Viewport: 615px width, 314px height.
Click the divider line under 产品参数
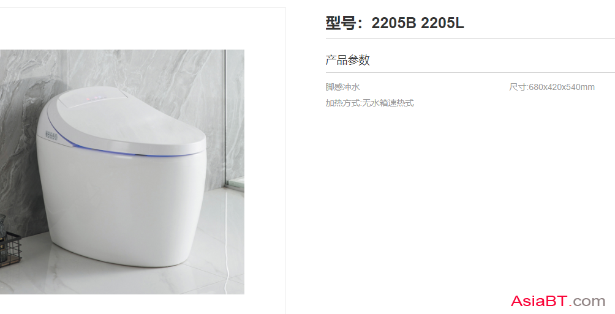coord(470,72)
